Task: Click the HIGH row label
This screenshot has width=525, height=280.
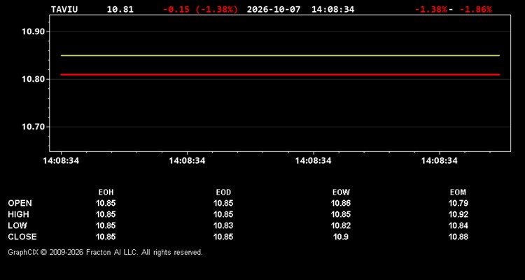Action: tap(18, 214)
